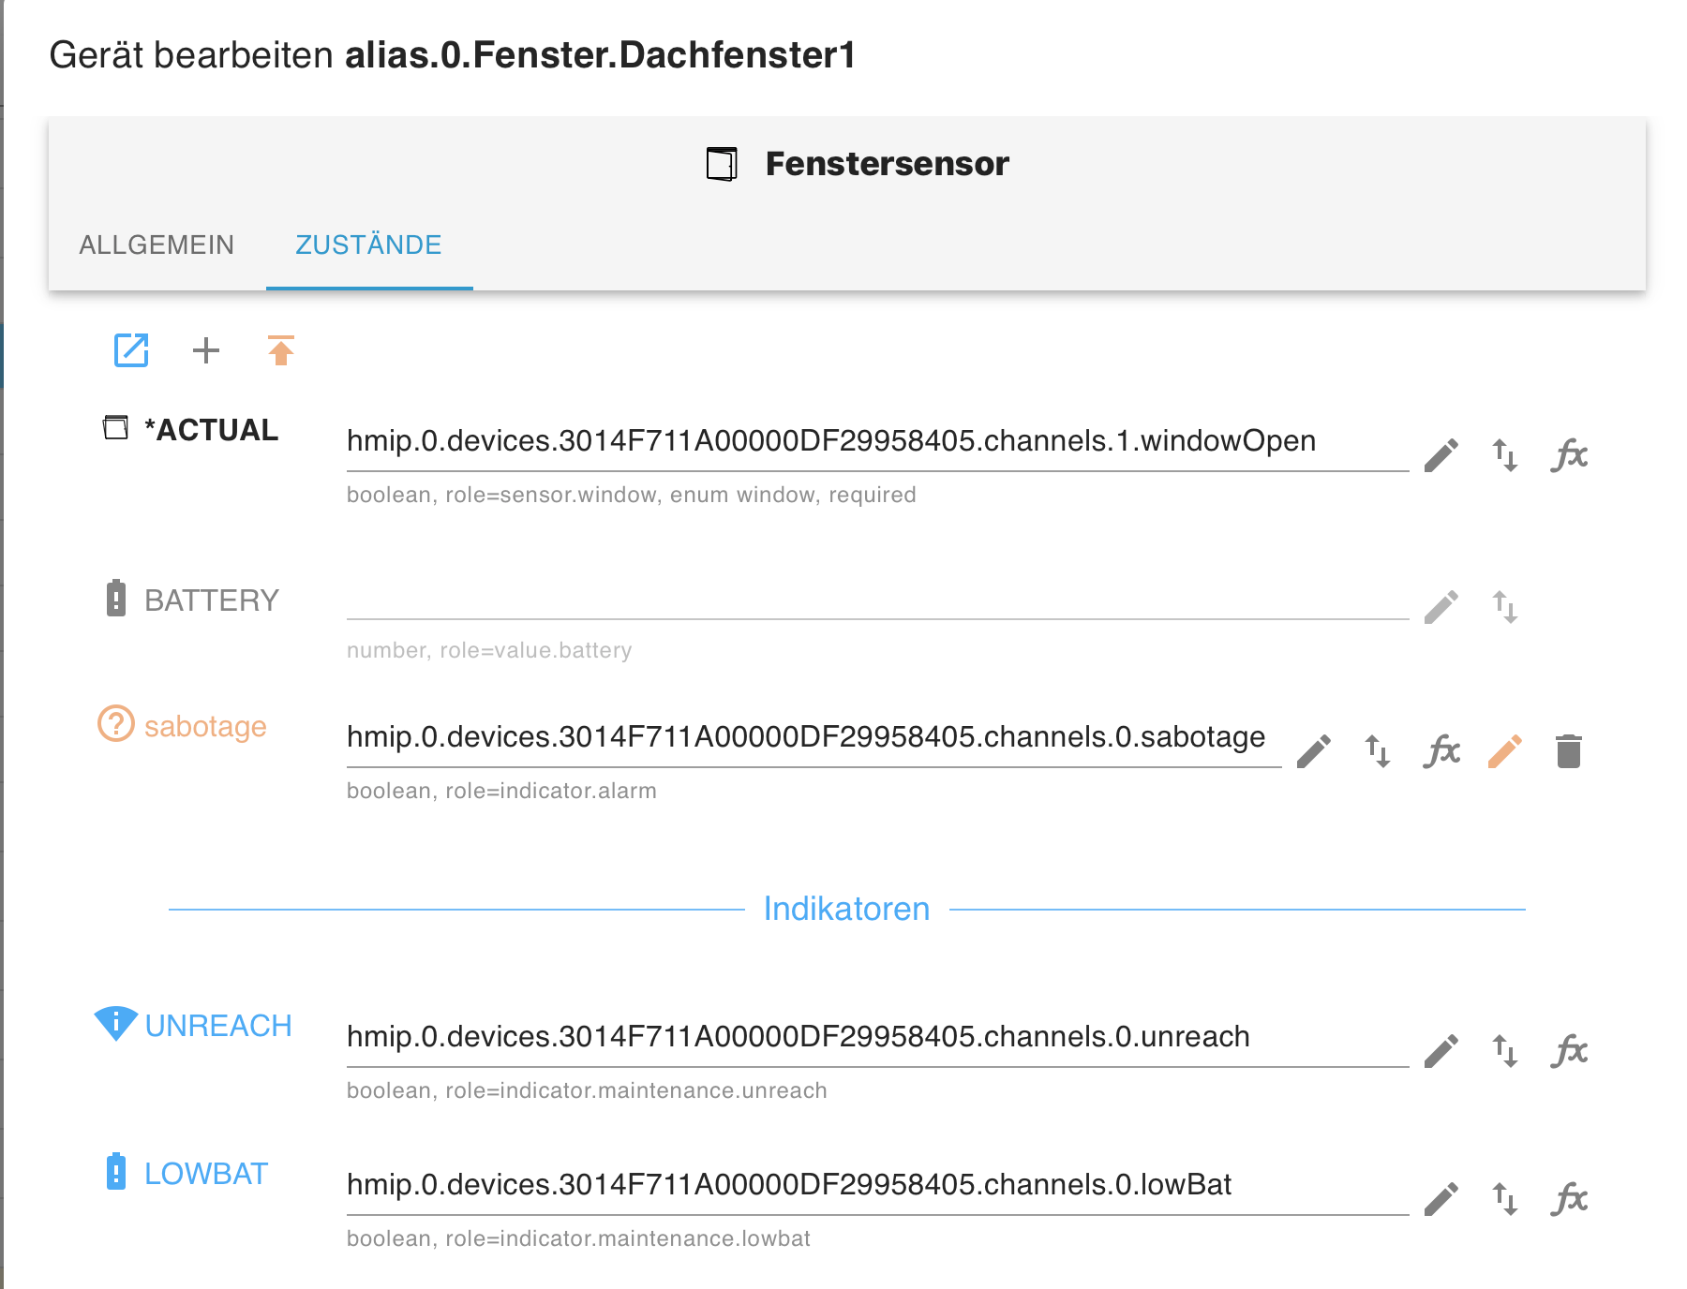
Task: Edit the ACTUAL state object ID
Action: click(1441, 455)
